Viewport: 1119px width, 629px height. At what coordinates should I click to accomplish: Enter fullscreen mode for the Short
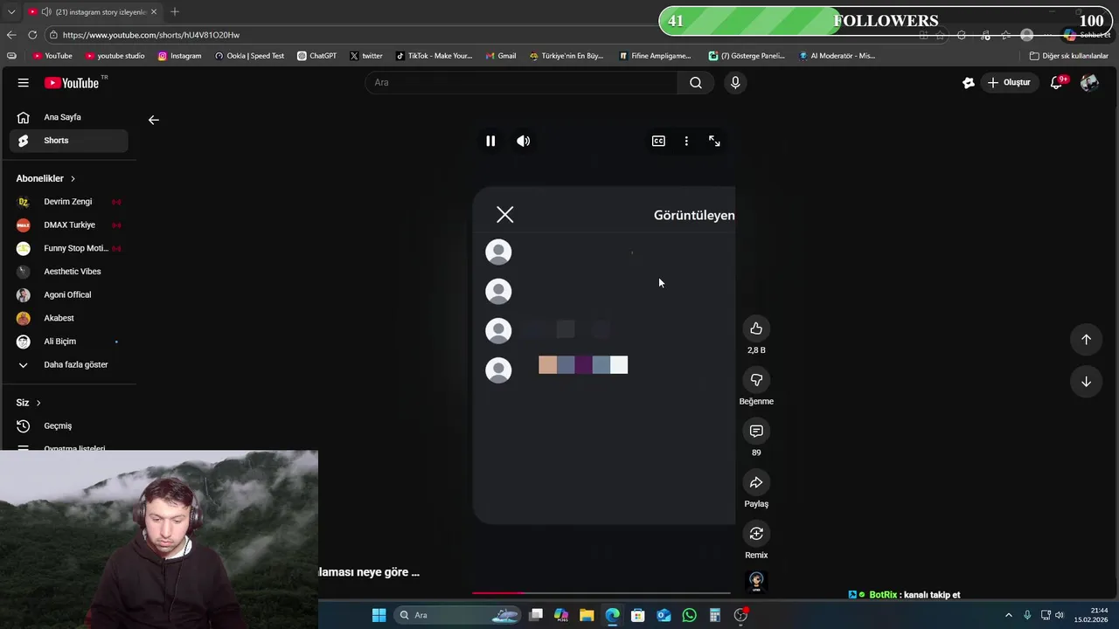pos(714,141)
